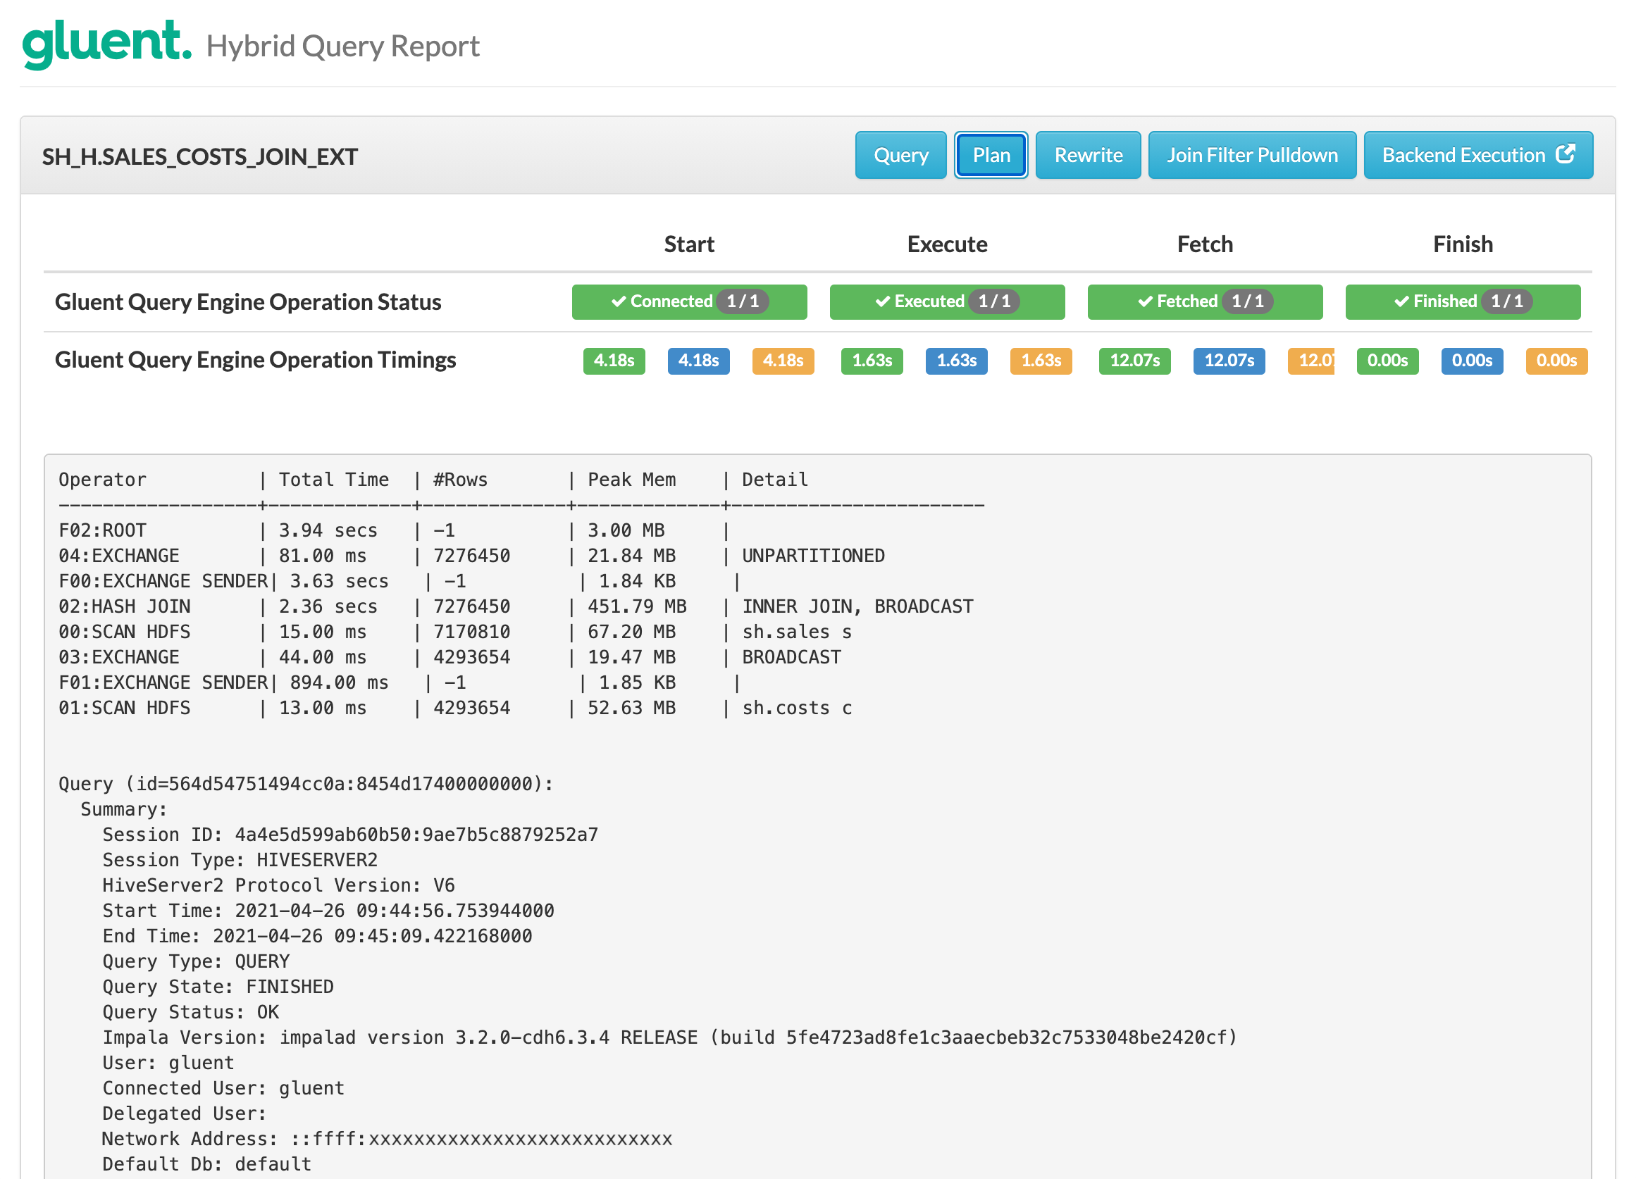The image size is (1636, 1179).
Task: Click the checkmark icon beside Fetched
Action: pos(1145,301)
